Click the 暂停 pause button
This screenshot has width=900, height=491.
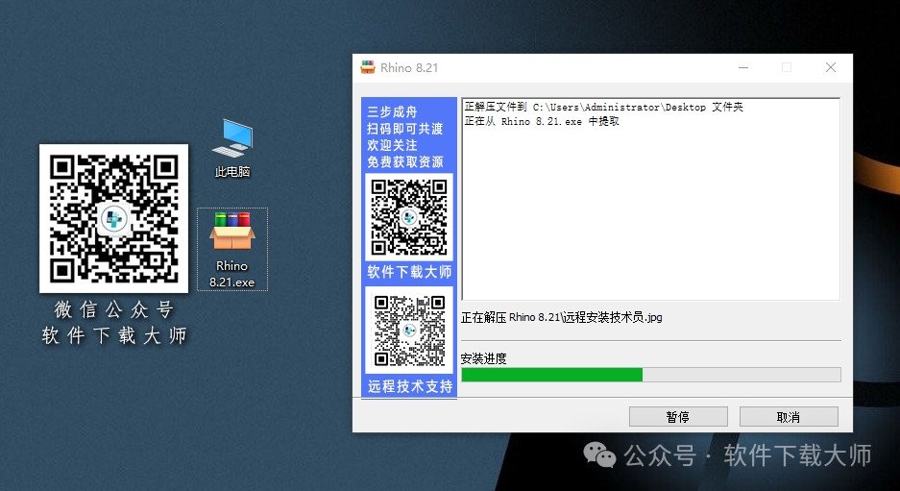678,416
